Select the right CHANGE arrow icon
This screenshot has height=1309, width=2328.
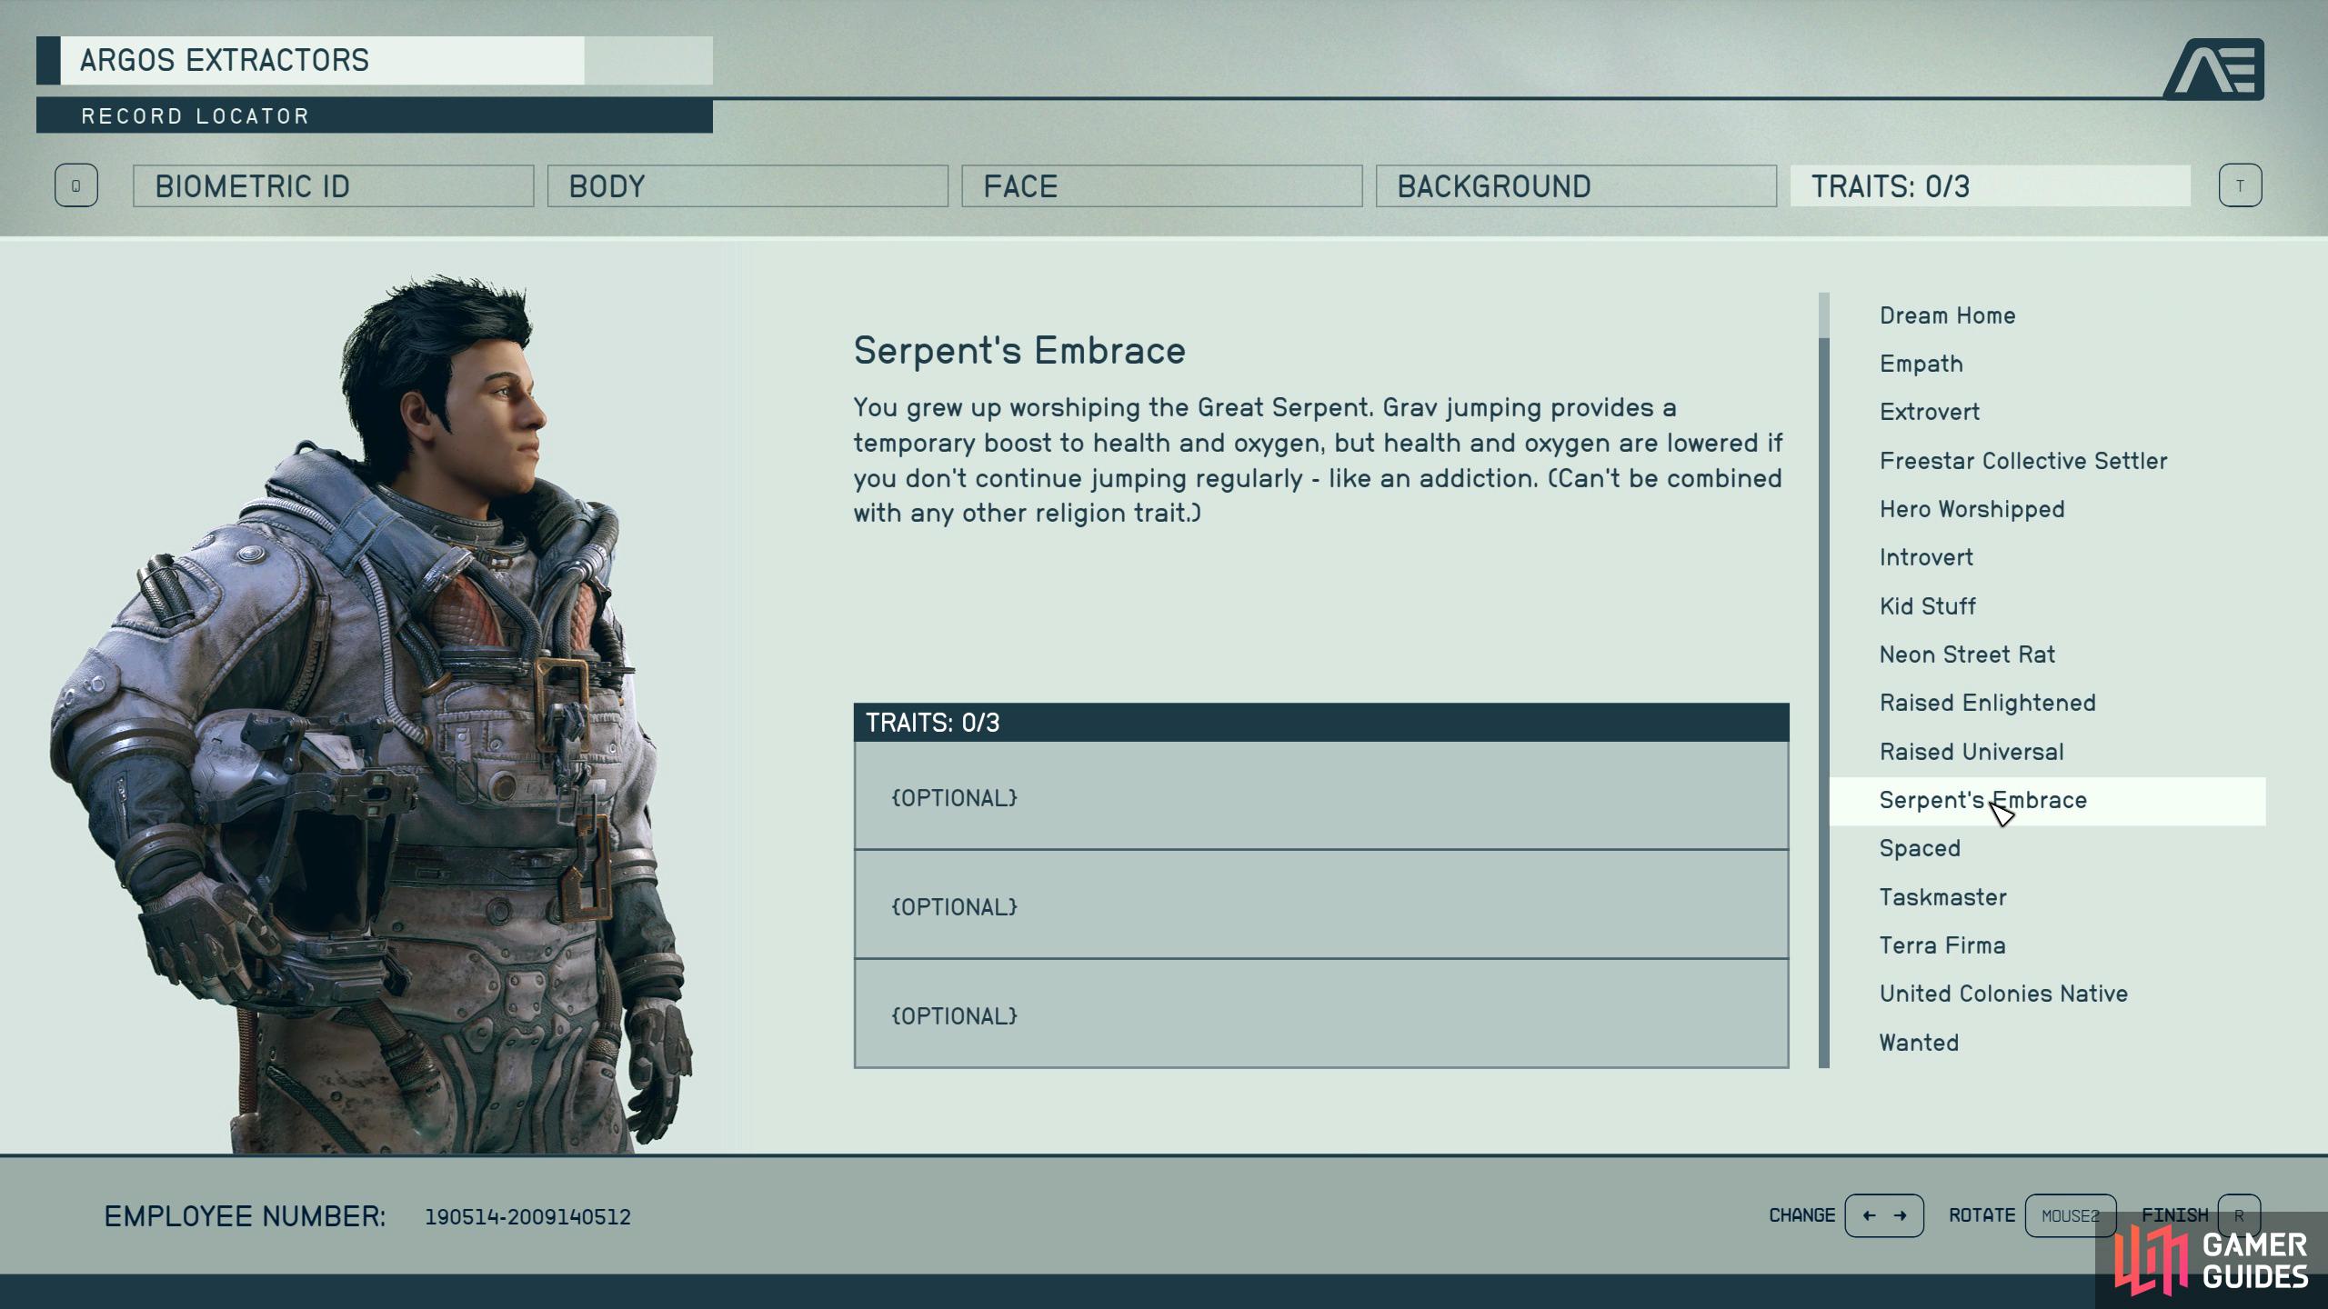tap(1902, 1216)
